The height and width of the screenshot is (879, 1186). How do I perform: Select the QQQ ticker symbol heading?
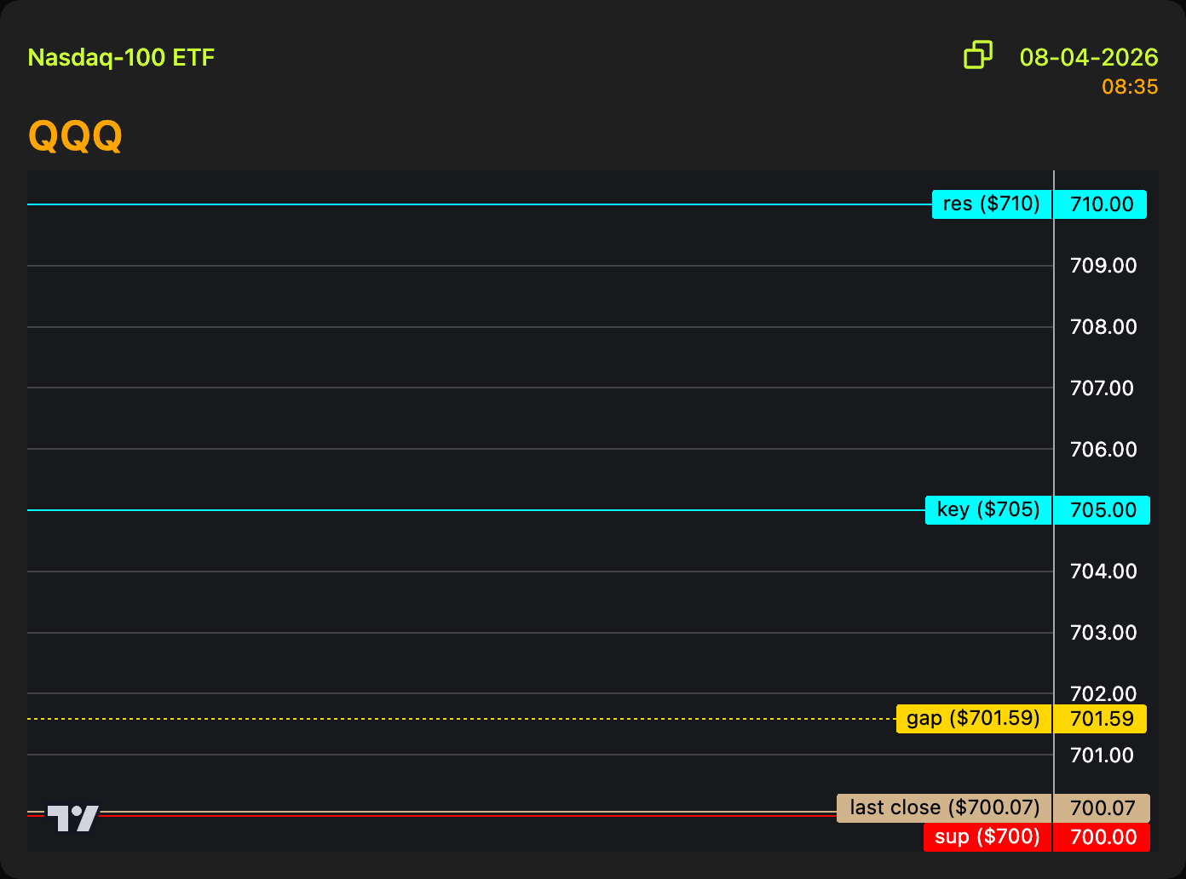pos(75,135)
